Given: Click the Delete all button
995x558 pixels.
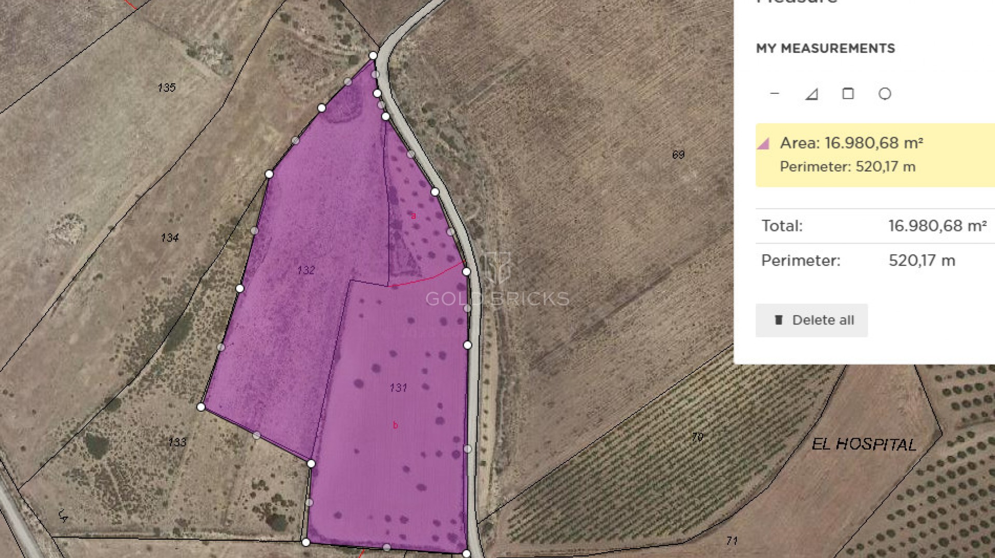Looking at the screenshot, I should tap(811, 320).
